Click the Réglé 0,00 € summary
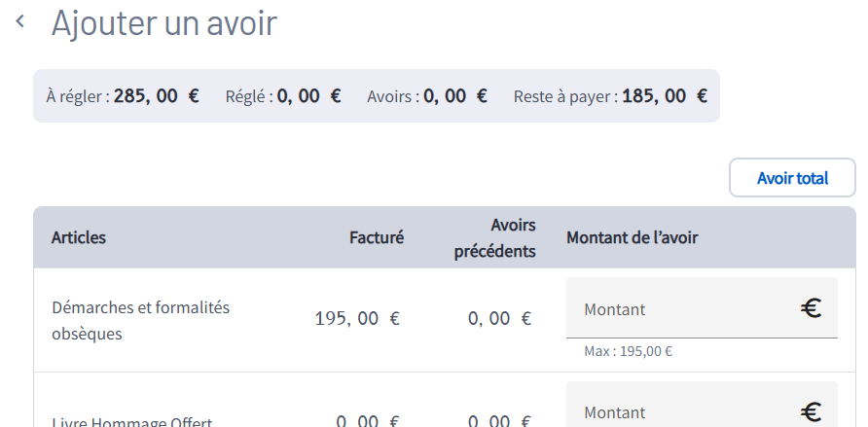 283,95
